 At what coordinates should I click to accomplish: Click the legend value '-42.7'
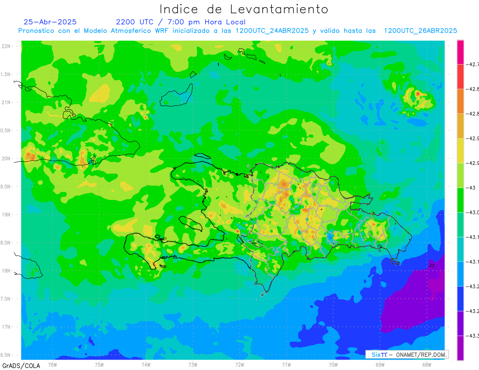[473, 64]
